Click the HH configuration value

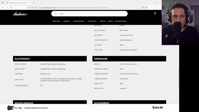click(x=41, y=86)
